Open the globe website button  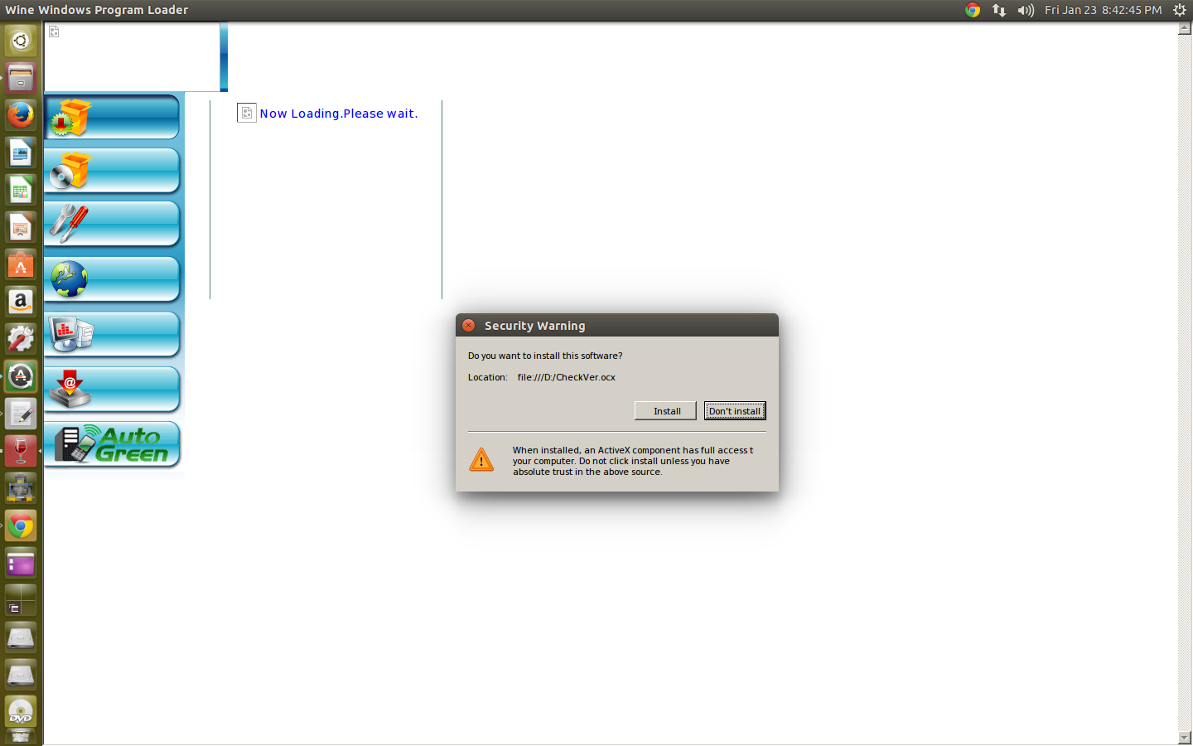[112, 279]
